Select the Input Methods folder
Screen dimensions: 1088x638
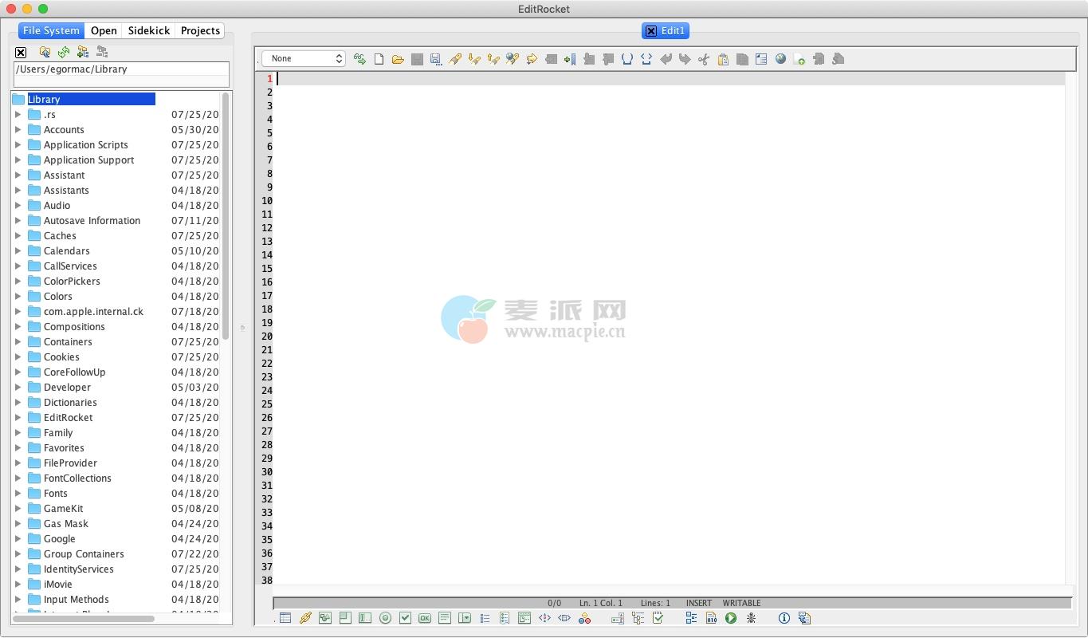pos(76,600)
